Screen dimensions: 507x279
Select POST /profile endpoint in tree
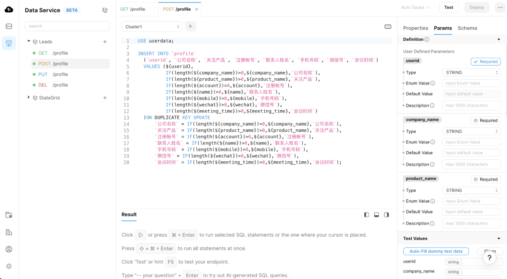70,64
